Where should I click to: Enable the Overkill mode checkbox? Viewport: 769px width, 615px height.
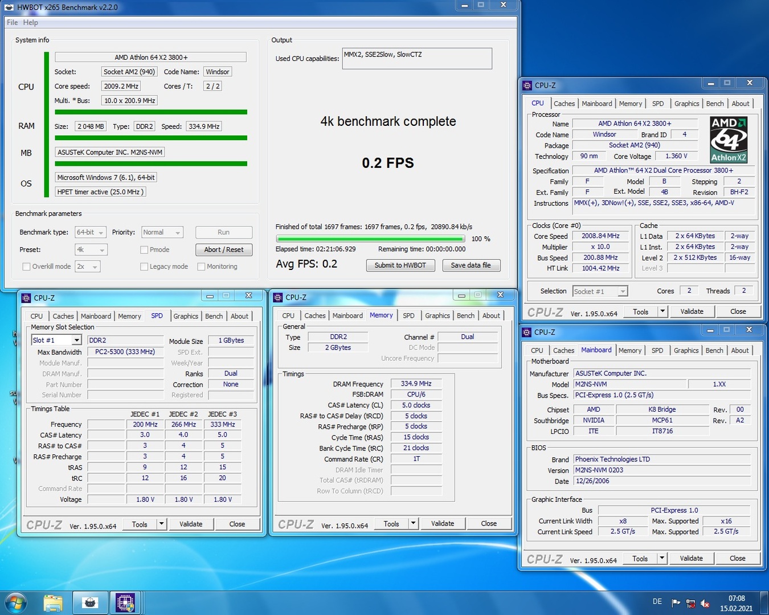(x=26, y=266)
